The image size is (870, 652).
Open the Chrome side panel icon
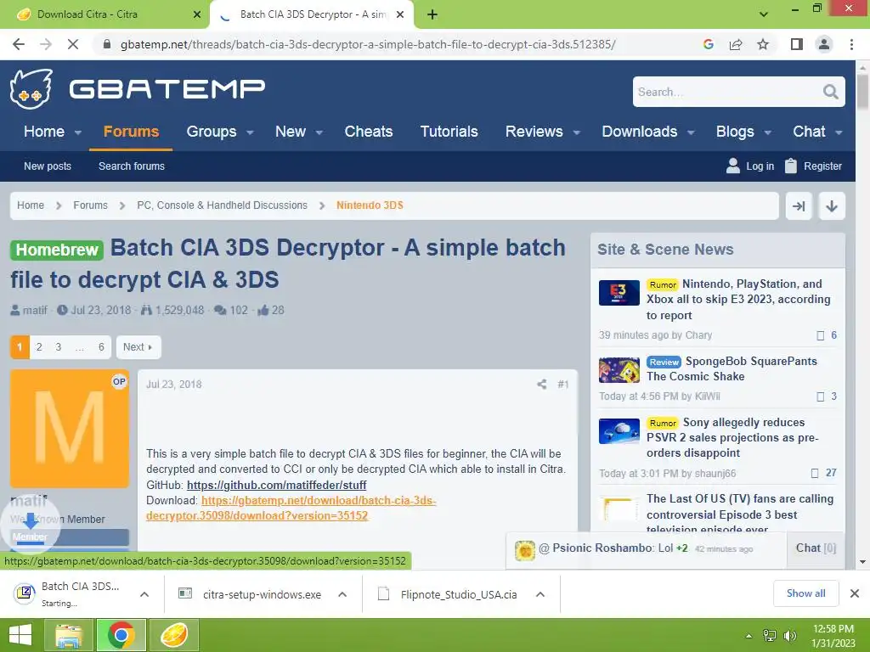coord(797,44)
